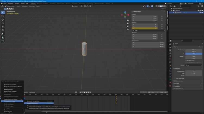Click the resolution percentage 100% slider
This screenshot has height=114, width=204.
point(194,54)
